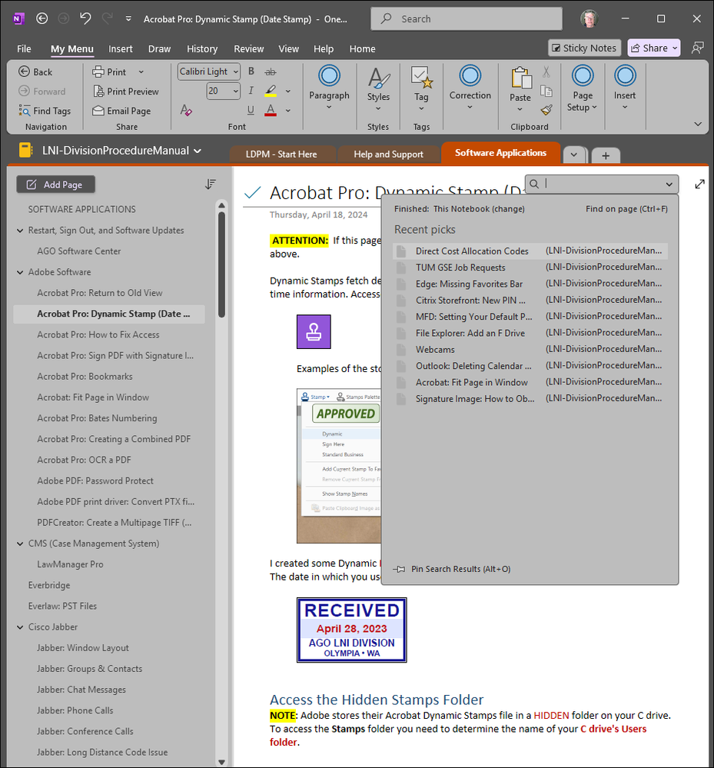Image resolution: width=714 pixels, height=768 pixels.
Task: Switch to Help and Support section
Action: pyautogui.click(x=388, y=155)
